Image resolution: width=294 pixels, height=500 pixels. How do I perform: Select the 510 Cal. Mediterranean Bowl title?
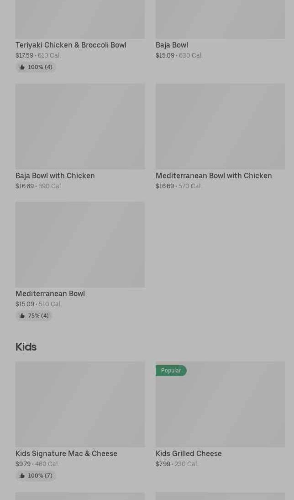click(x=50, y=293)
